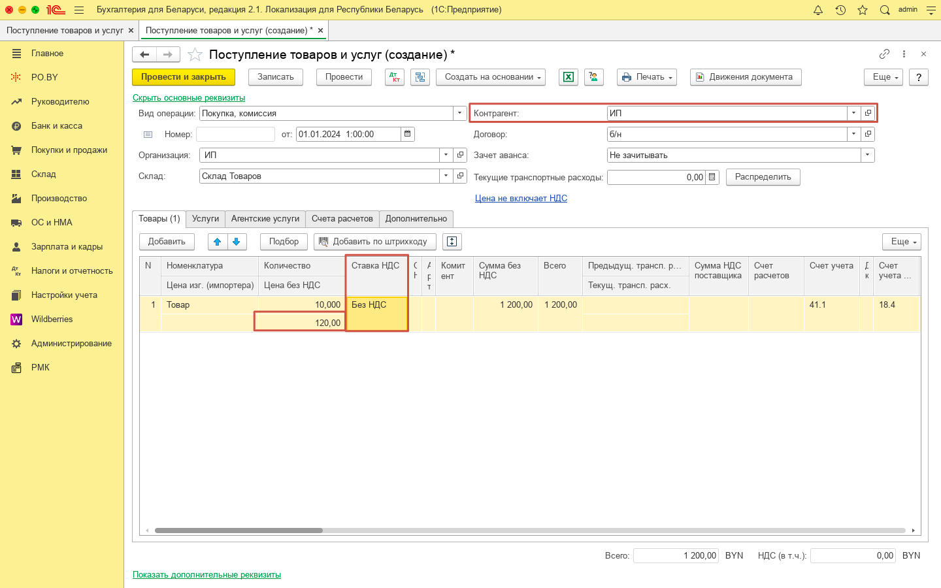Image resolution: width=941 pixels, height=588 pixels.
Task: Expand Вид операции dropdown list
Action: pyautogui.click(x=459, y=113)
